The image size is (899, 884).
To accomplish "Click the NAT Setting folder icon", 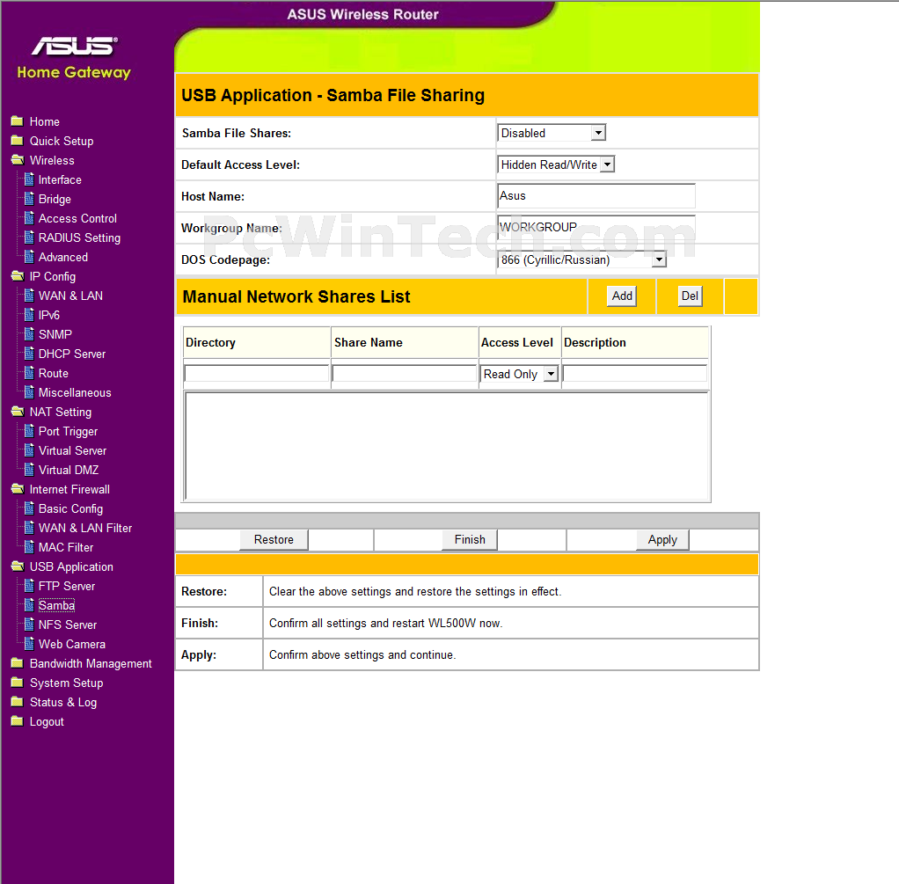I will pos(18,412).
